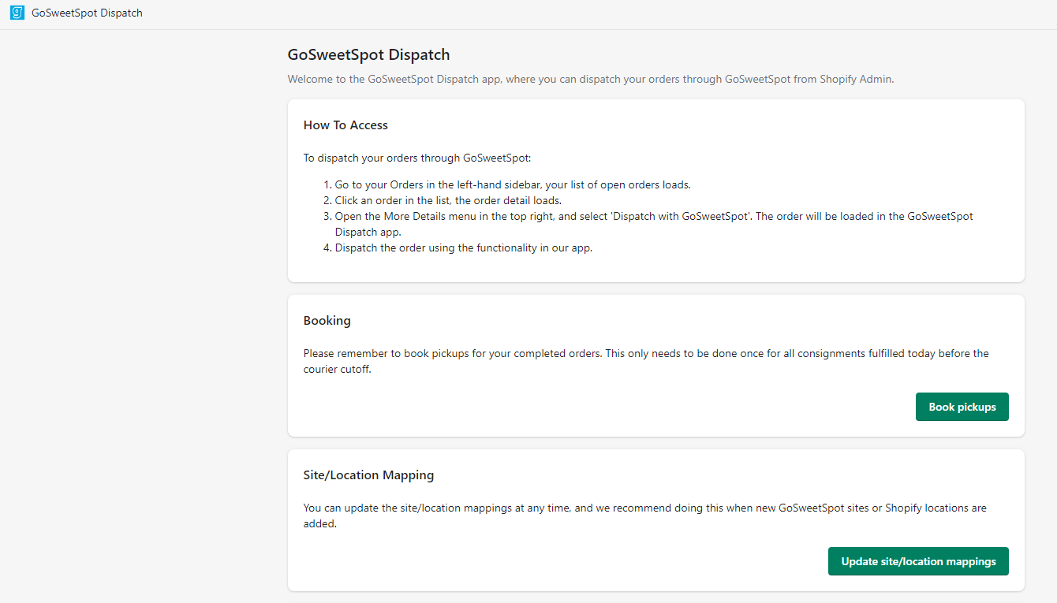This screenshot has height=603, width=1057.
Task: Click the Site/Location Mapping heading
Action: pos(368,475)
